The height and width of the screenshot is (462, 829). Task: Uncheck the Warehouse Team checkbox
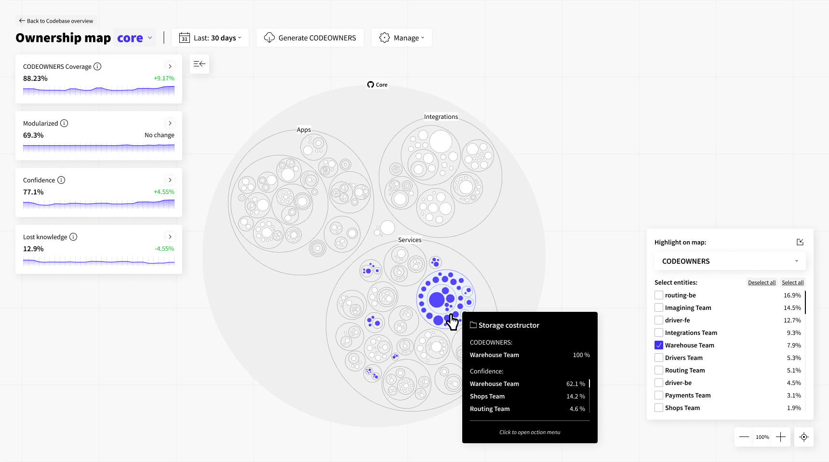659,345
